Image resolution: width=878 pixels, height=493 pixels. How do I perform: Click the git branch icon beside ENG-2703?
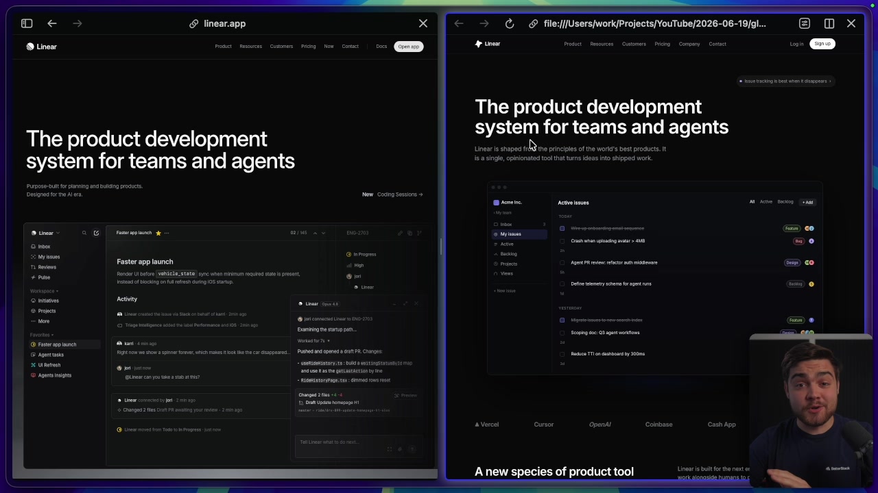(x=419, y=233)
